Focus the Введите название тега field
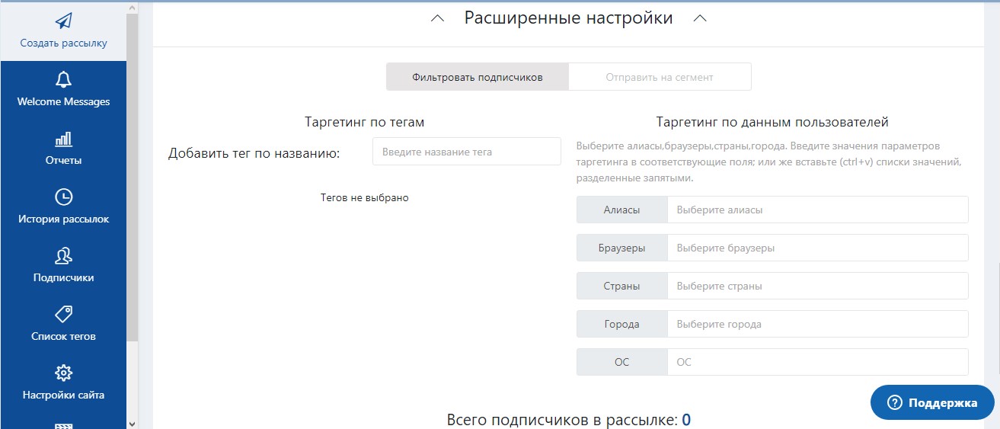Viewport: 1000px width, 429px height. click(x=467, y=152)
